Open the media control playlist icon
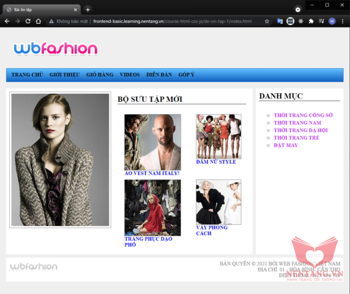 (x=321, y=22)
